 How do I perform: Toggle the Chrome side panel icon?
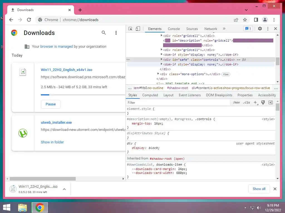(256, 20)
